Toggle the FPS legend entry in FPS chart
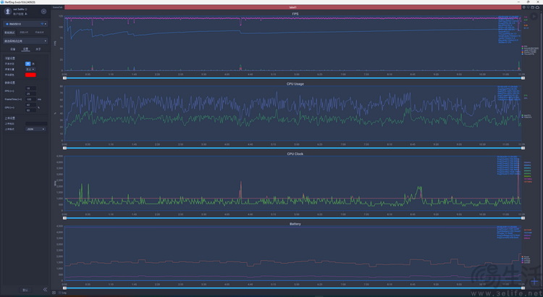The image size is (543, 297). point(525,46)
